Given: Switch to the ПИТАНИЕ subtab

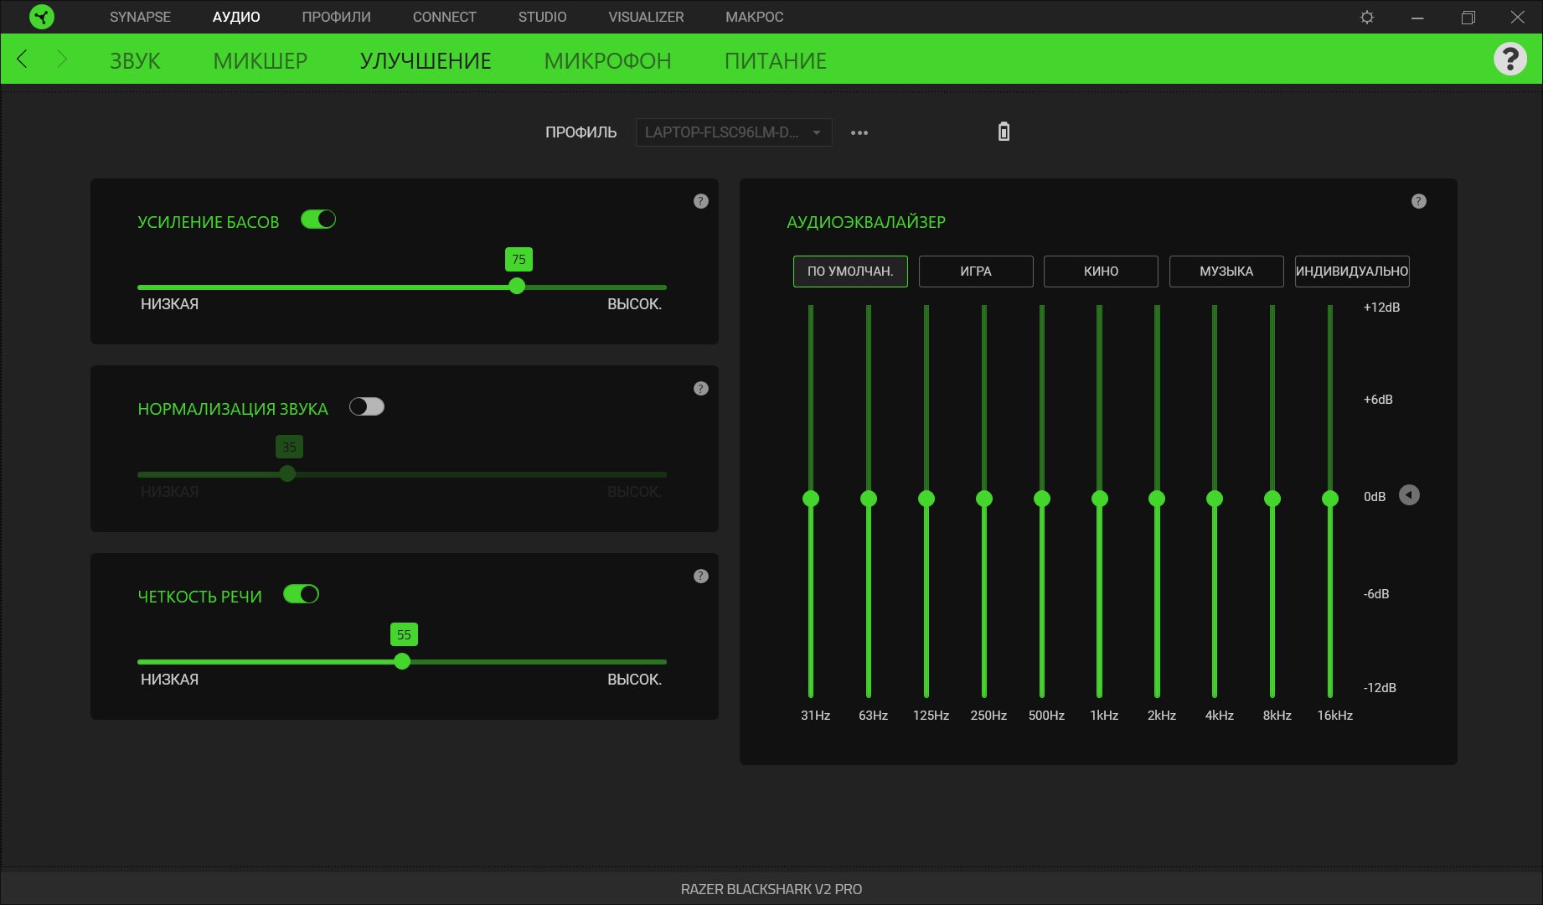Looking at the screenshot, I should (x=776, y=60).
